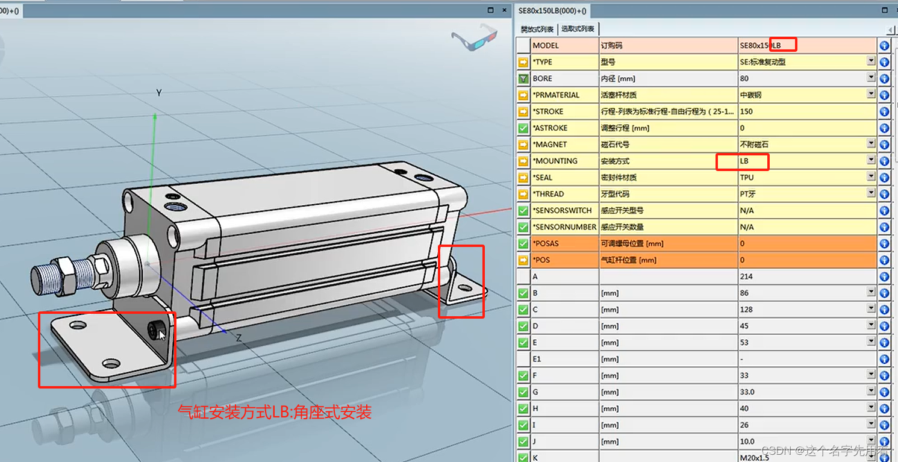Open info icon for row A

[884, 276]
